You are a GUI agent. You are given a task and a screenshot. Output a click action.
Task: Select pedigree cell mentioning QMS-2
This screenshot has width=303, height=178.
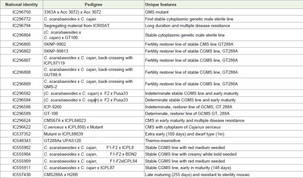click(93, 84)
